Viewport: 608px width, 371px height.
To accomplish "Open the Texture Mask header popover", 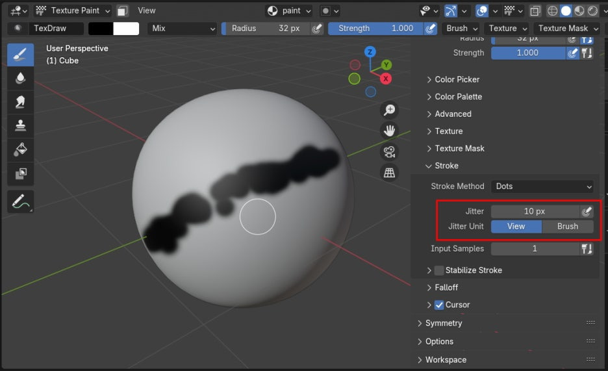I will coord(567,29).
